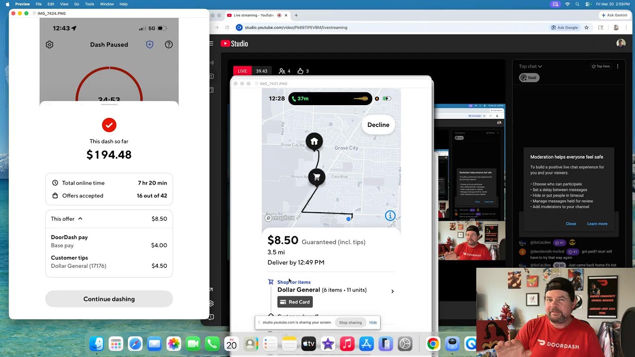The width and height of the screenshot is (635, 357).
Task: Open the Window menu
Action: pos(107,4)
